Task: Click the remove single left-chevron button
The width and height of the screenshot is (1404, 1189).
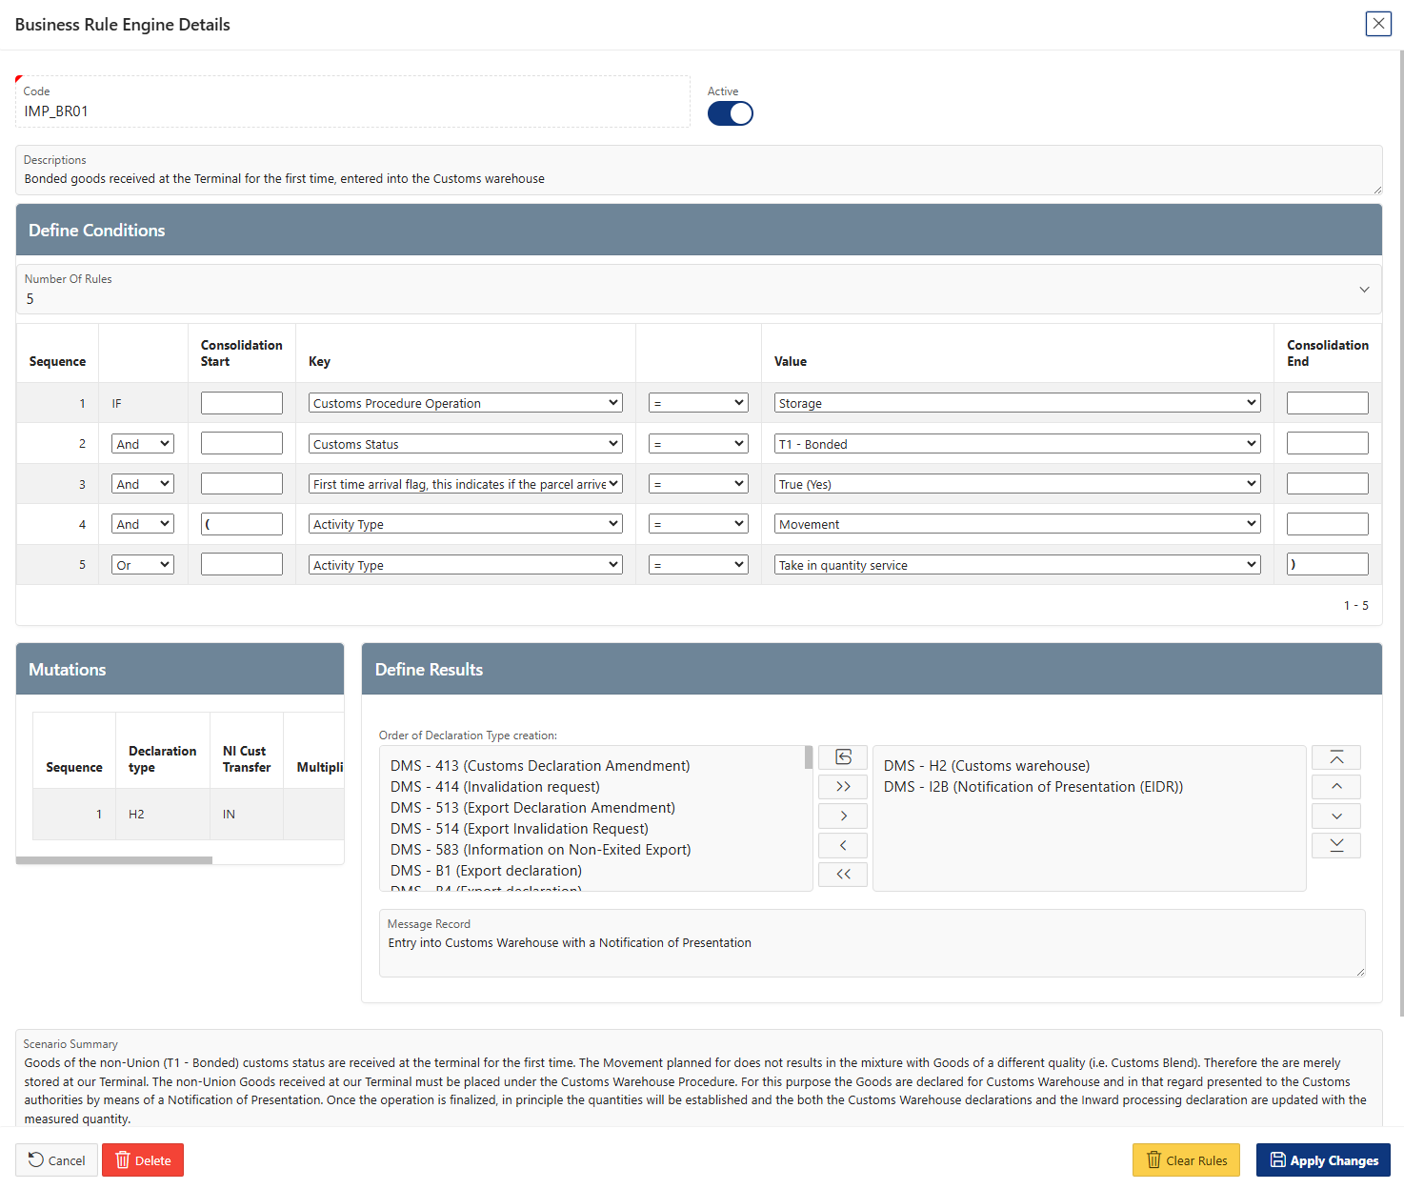Action: click(843, 845)
